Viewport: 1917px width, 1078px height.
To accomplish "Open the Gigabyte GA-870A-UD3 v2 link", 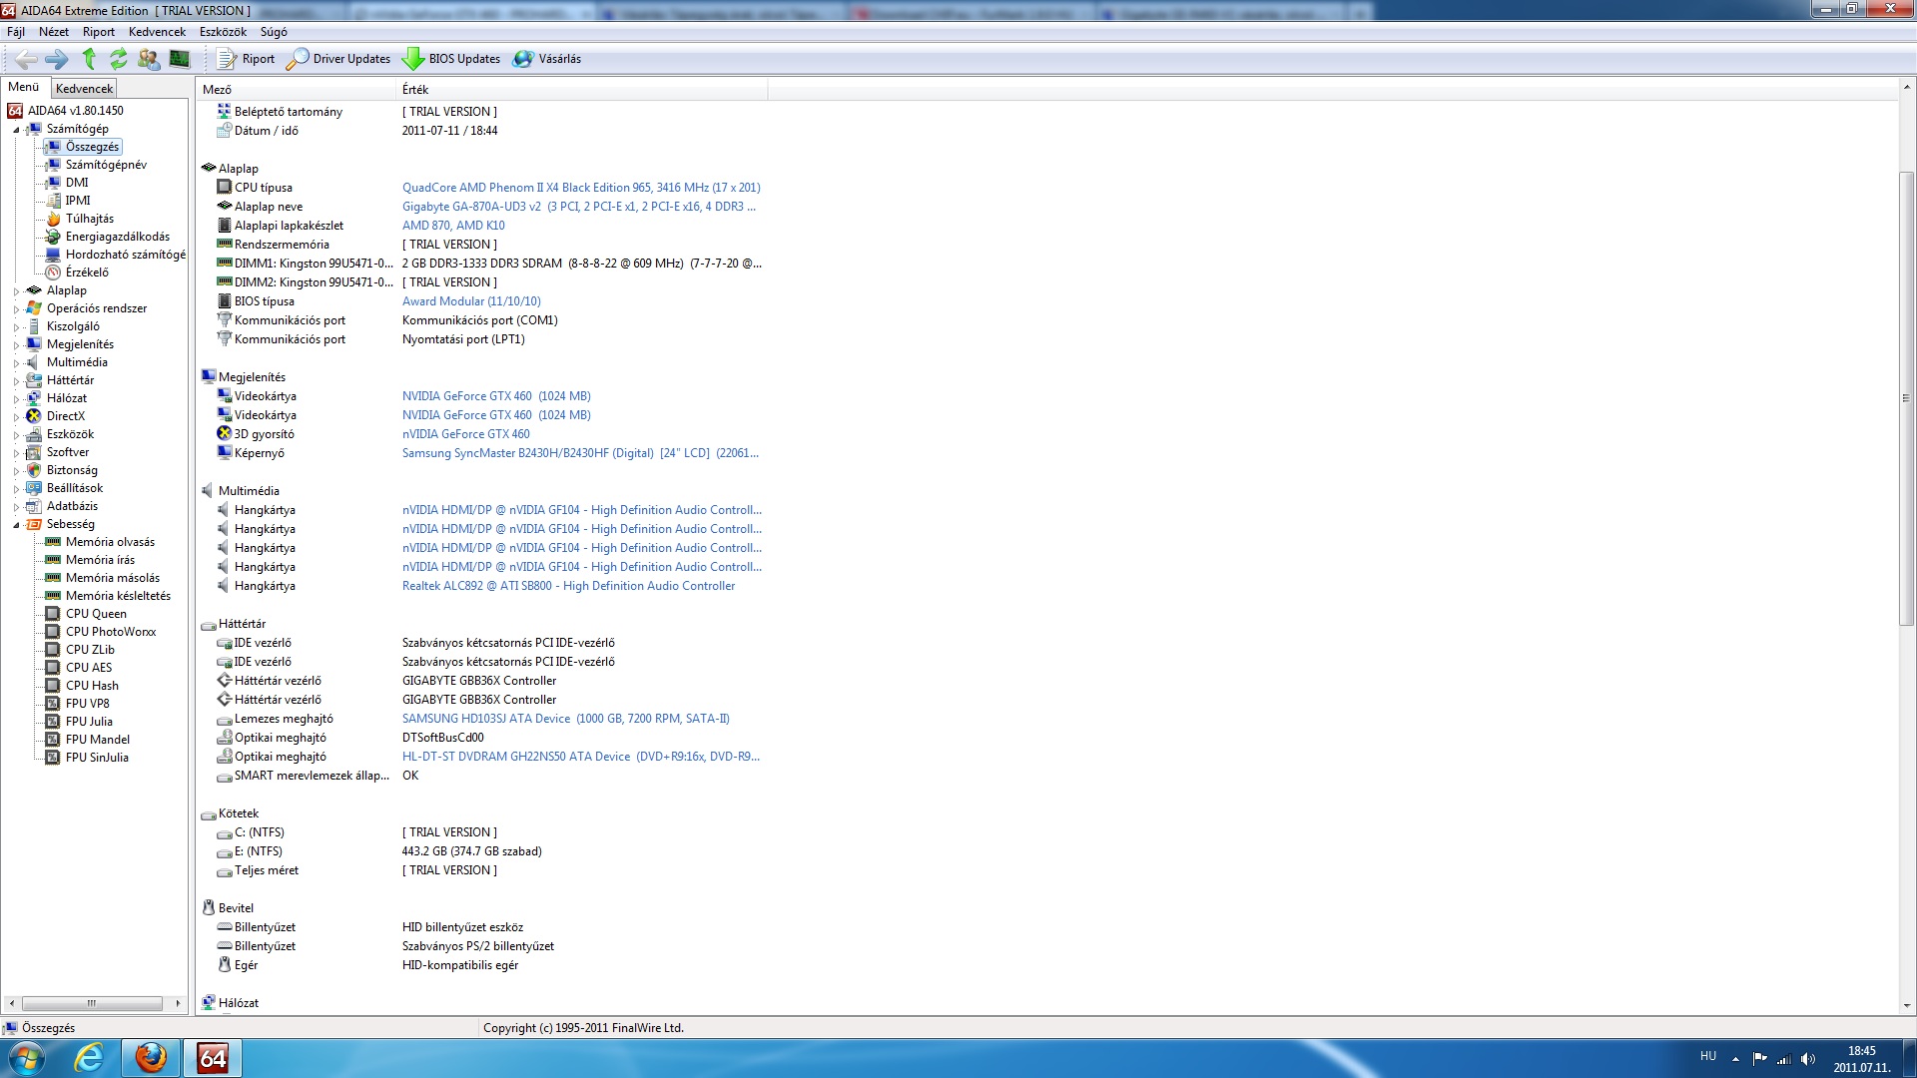I will tap(579, 207).
